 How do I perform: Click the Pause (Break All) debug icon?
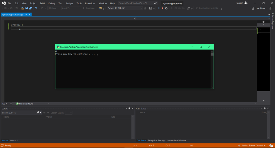pos(158,8)
